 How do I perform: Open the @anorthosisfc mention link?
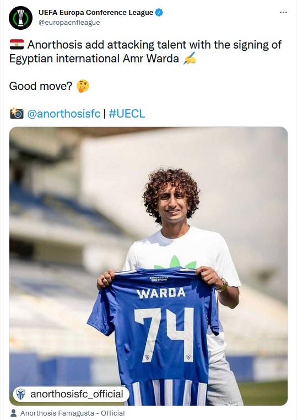pos(63,114)
